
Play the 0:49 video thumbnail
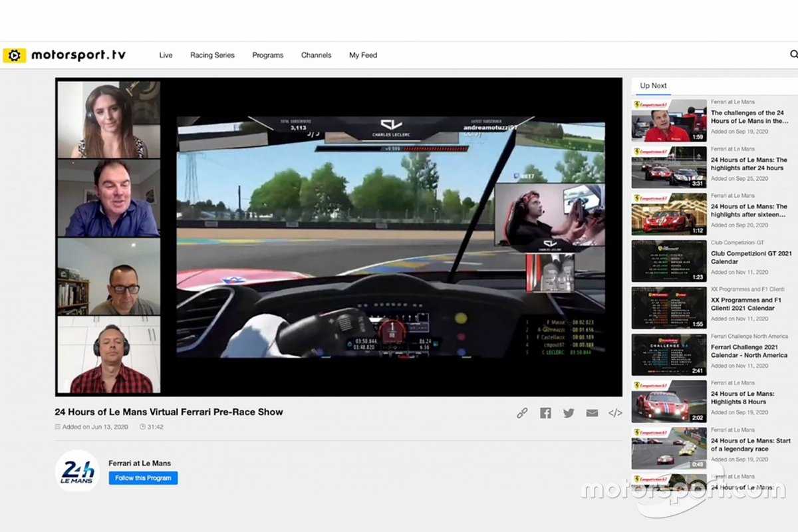click(669, 448)
